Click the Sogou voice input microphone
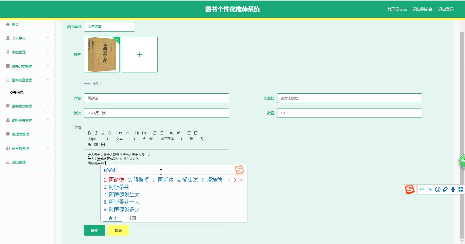Viewport: 465px width, 244px height. [x=453, y=189]
